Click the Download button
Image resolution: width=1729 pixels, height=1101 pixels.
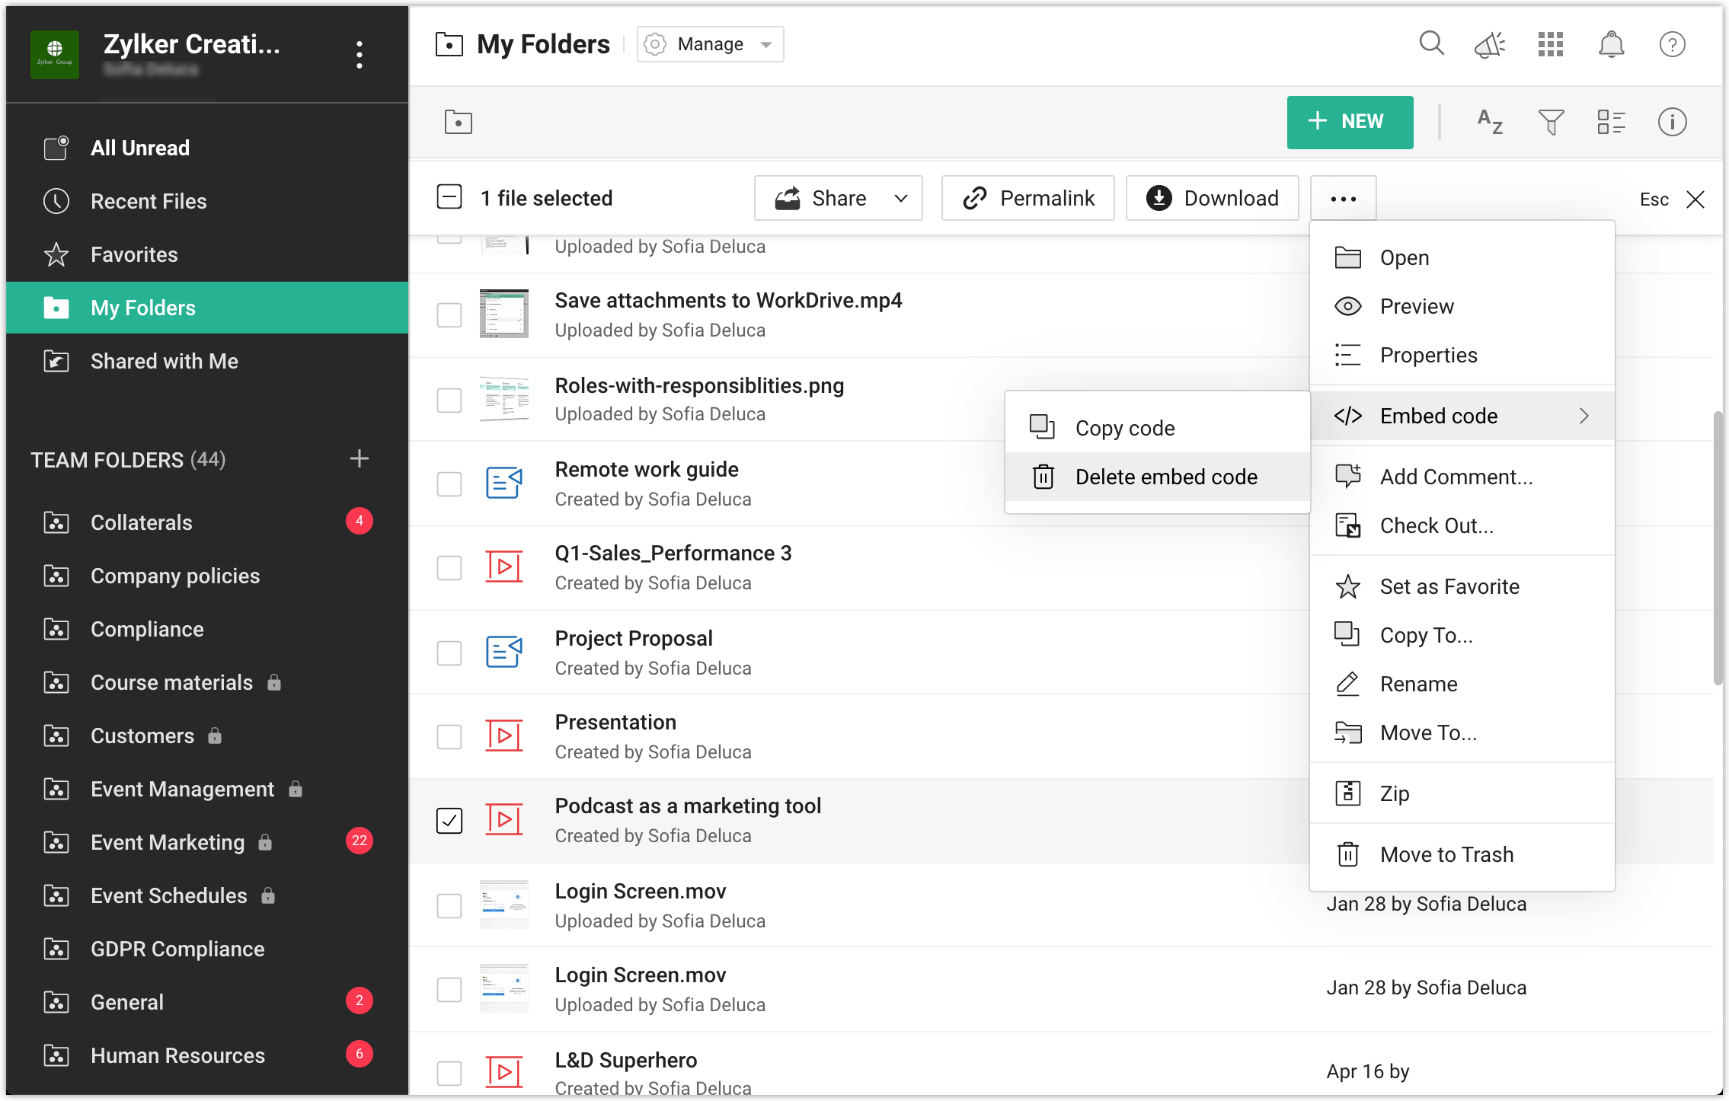tap(1213, 199)
